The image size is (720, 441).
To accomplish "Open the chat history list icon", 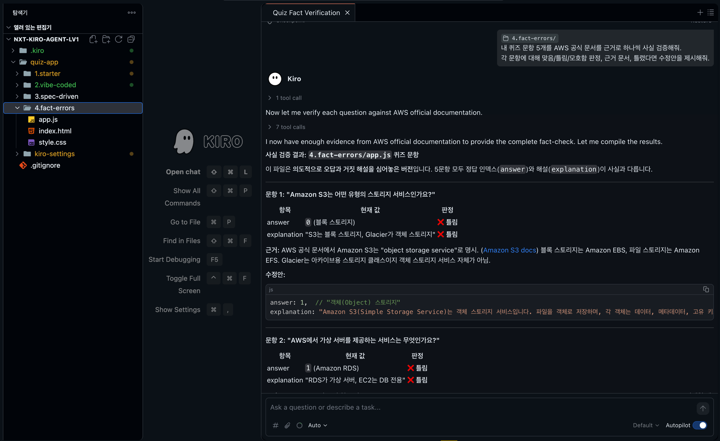I will [x=711, y=12].
